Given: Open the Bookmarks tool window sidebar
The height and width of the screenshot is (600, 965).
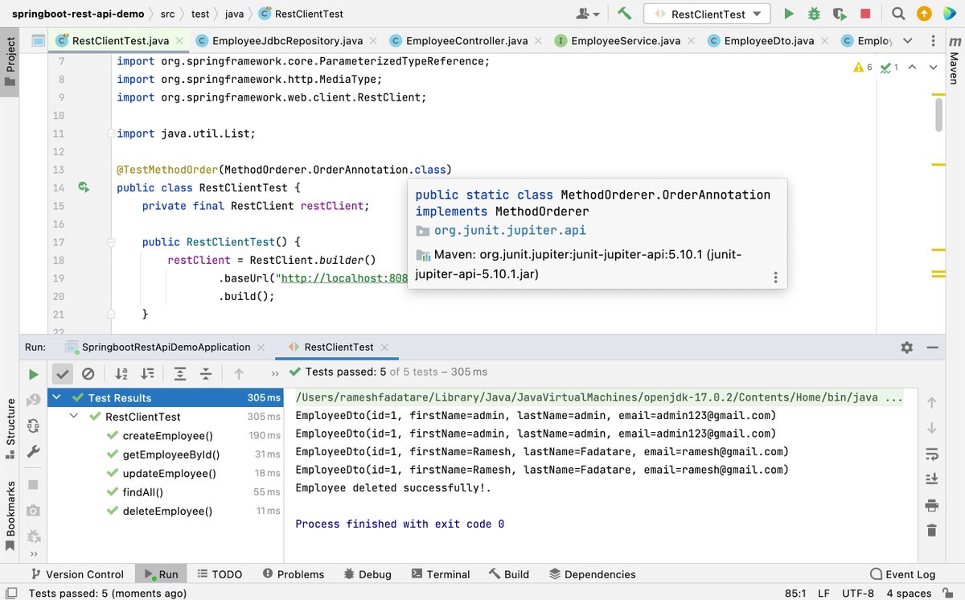Looking at the screenshot, I should coord(10,516).
